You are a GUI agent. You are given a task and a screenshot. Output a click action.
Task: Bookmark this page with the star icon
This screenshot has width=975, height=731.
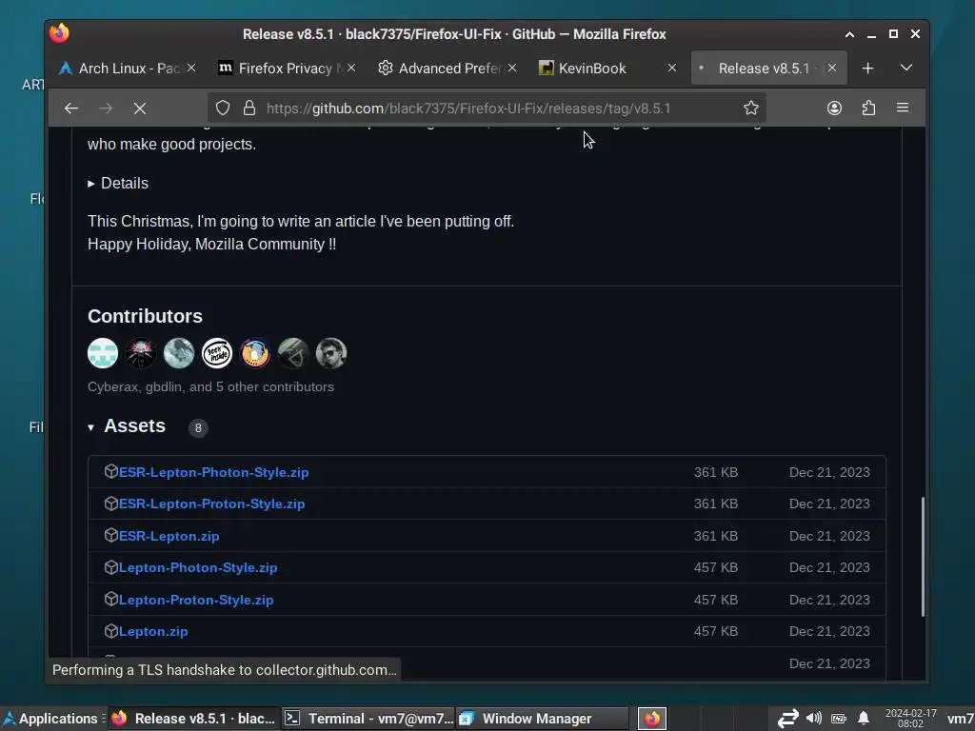coord(751,109)
